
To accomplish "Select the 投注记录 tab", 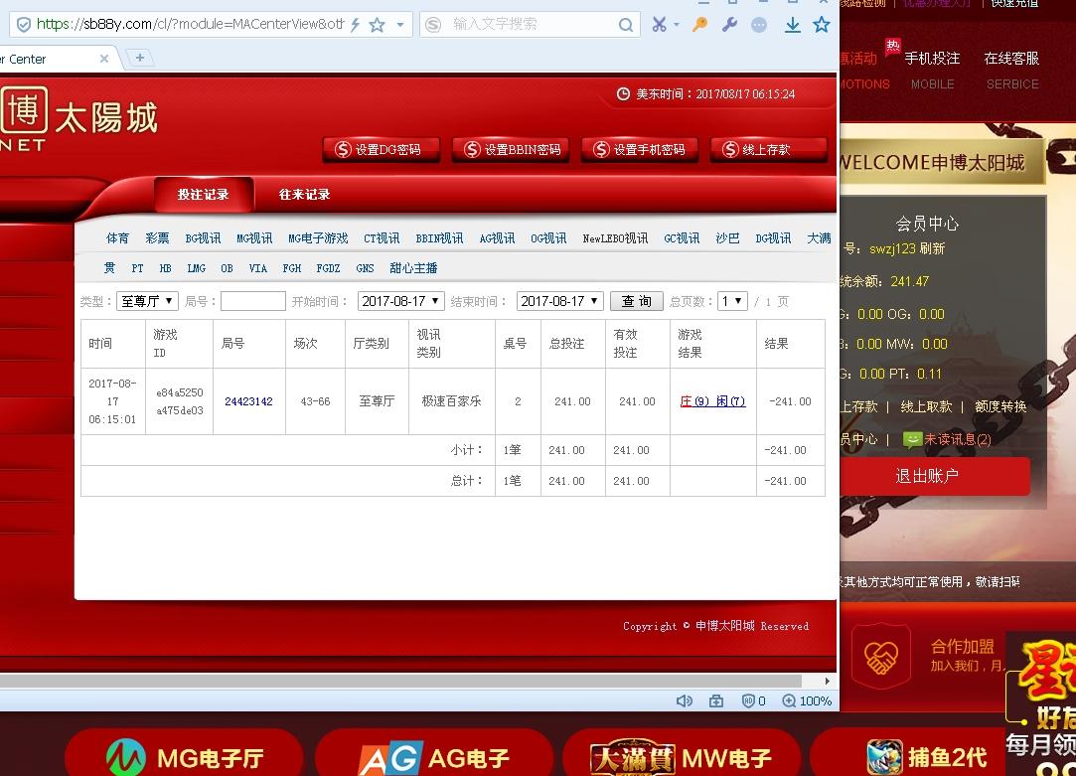I will point(203,194).
